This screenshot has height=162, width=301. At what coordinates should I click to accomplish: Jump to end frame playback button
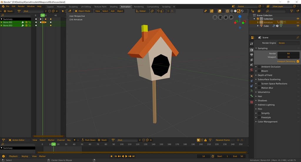point(133,156)
